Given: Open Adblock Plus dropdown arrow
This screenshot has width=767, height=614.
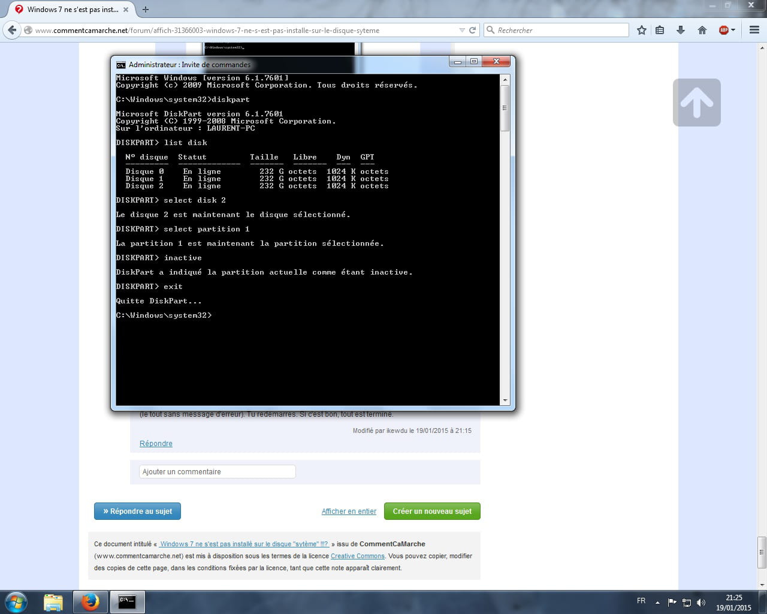Looking at the screenshot, I should [733, 30].
